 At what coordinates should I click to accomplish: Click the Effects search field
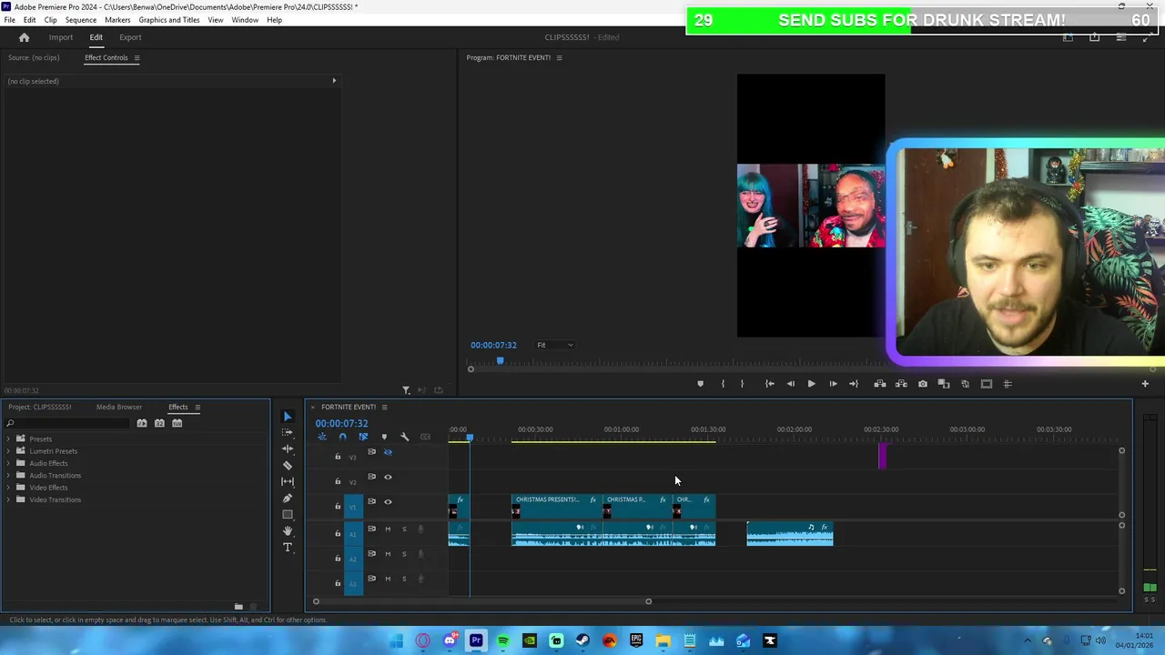(x=68, y=423)
